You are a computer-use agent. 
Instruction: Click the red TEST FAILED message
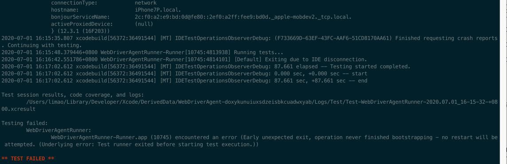28,159
